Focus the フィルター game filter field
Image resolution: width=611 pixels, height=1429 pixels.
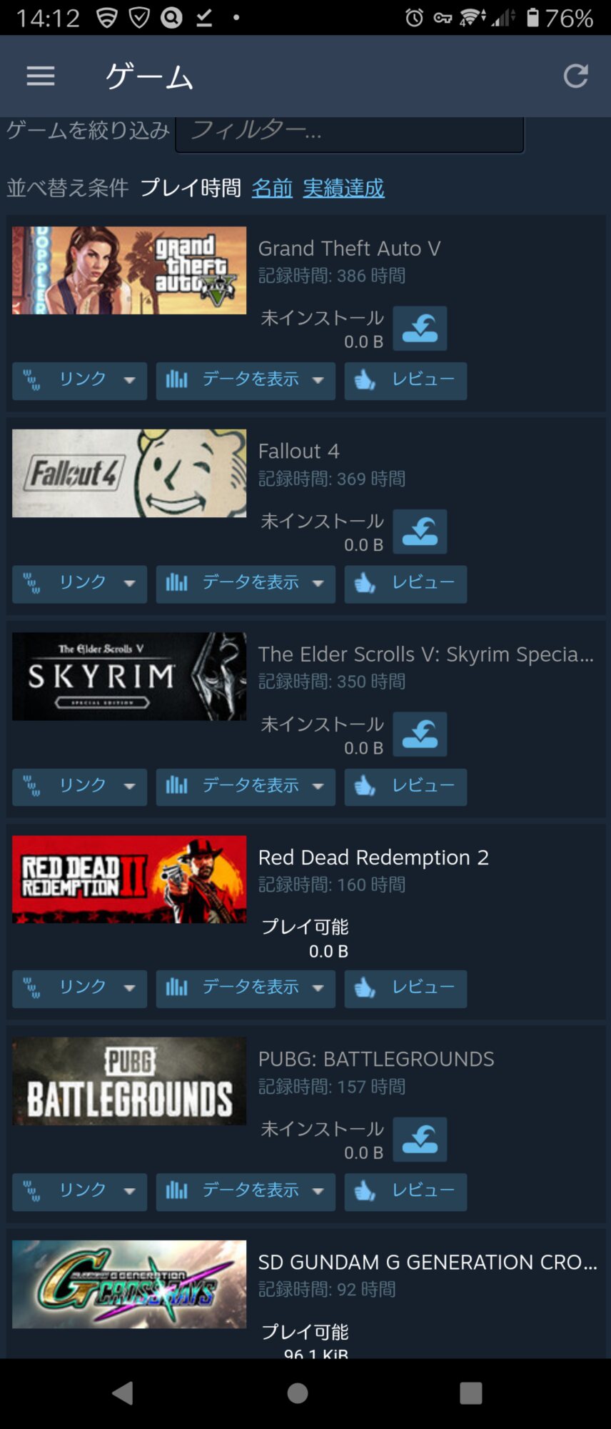click(350, 133)
